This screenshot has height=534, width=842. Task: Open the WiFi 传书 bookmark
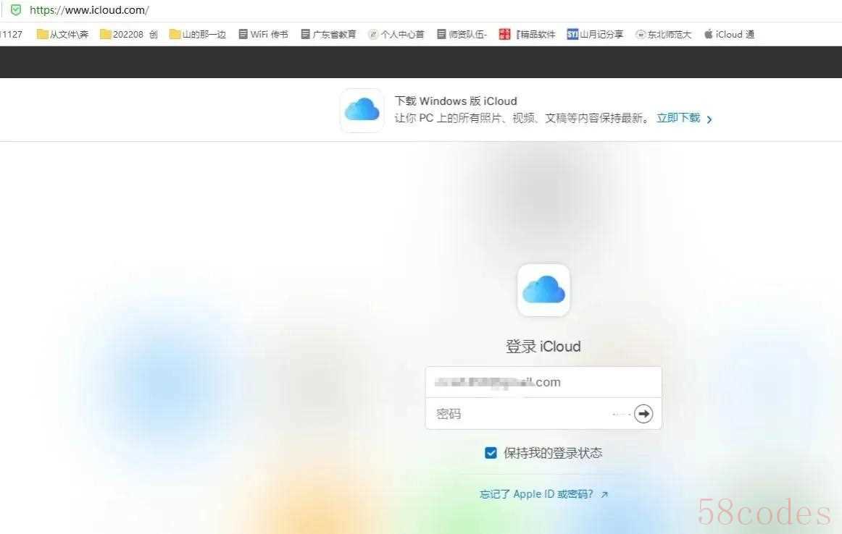tap(263, 34)
